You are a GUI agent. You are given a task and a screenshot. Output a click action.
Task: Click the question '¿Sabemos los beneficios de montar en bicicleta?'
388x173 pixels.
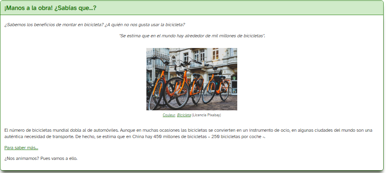(x=54, y=25)
